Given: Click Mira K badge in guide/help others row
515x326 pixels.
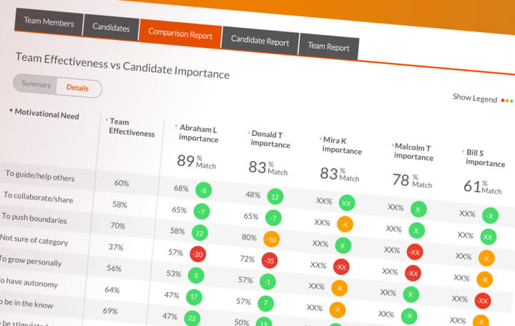Looking at the screenshot, I should 347,203.
